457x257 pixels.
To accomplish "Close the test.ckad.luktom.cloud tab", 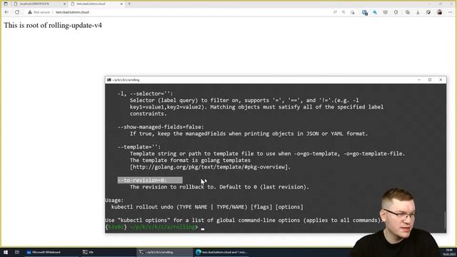I will point(121,4).
